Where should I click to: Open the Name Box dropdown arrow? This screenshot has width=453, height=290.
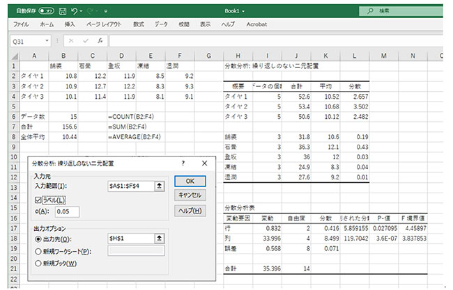click(x=47, y=41)
